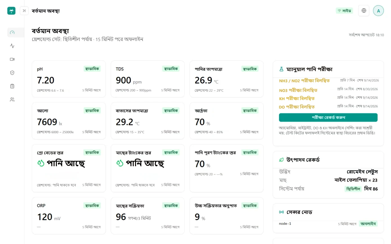The image size is (391, 244).
Task: Click the flask icon beside ম্যানুয়াল পানি পরীক্ষা
Action: point(281,69)
